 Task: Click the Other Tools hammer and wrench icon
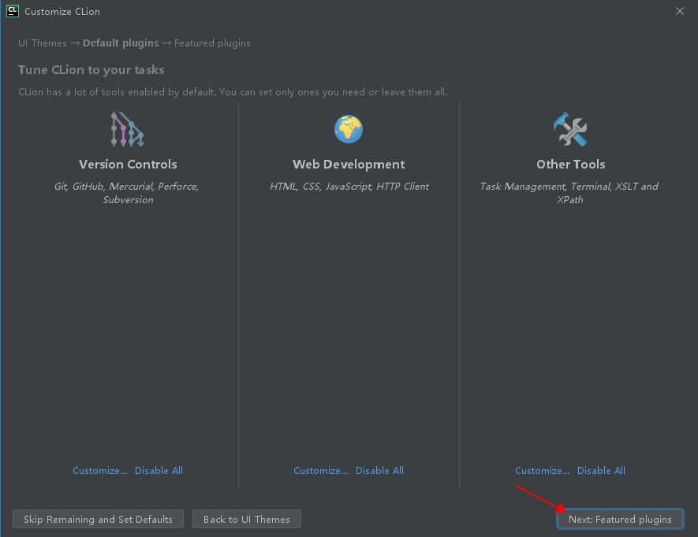point(570,129)
